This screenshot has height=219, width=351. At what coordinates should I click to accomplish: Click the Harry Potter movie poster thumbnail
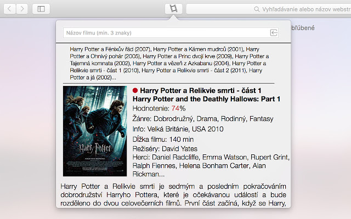point(95,131)
